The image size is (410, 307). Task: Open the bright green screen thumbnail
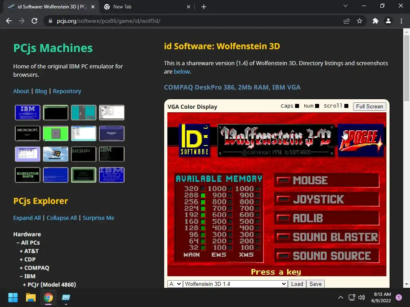(56, 134)
